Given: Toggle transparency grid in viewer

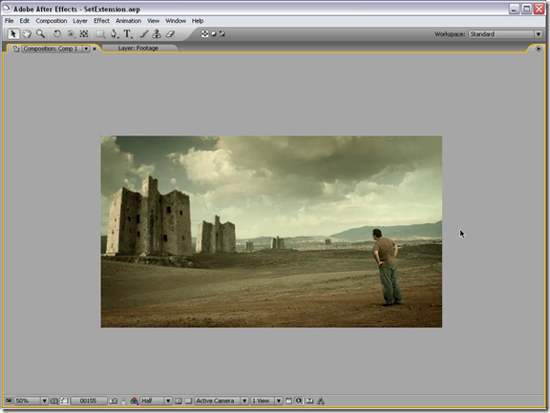Looking at the screenshot, I should pyautogui.click(x=188, y=401).
